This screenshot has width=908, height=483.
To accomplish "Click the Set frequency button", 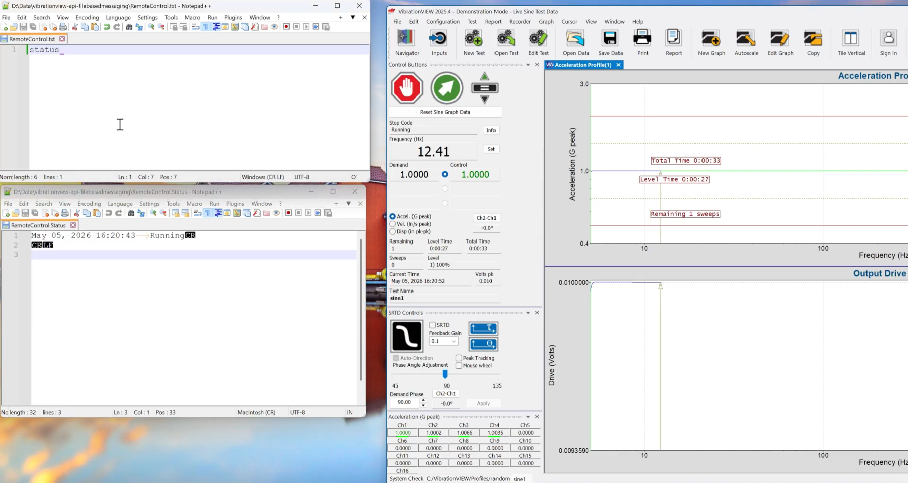I will tap(491, 149).
